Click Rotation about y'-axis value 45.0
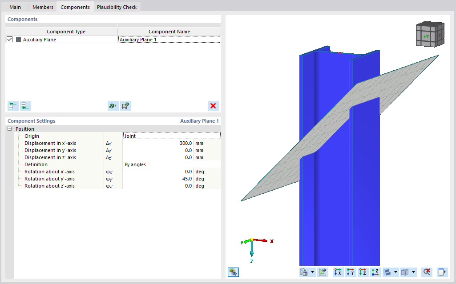This screenshot has height=284, width=456. [x=158, y=179]
